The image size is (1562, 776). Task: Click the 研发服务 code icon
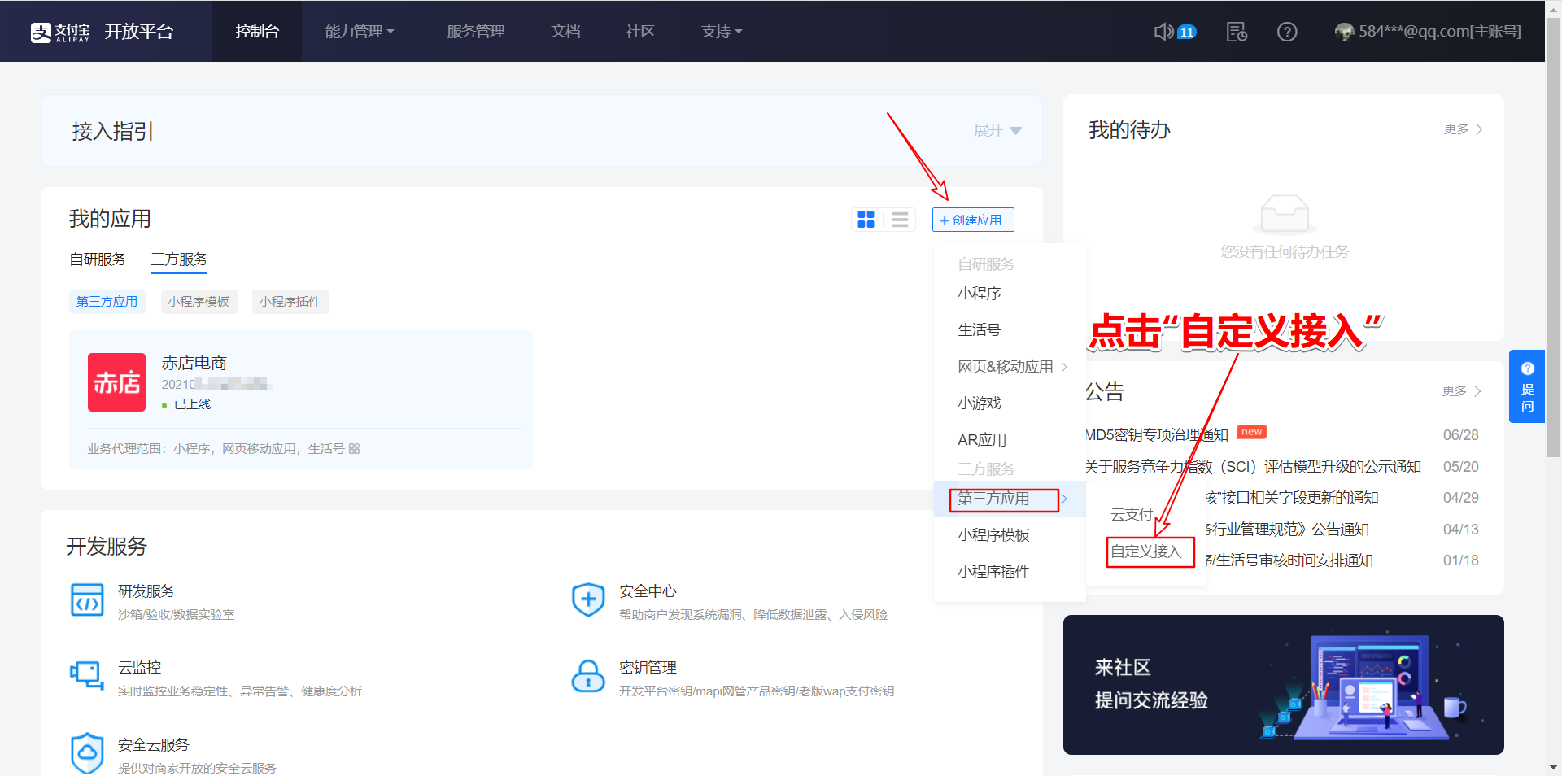[x=87, y=600]
